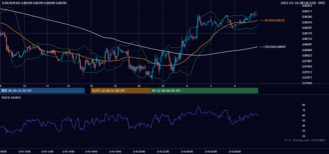
Task: Click the 3/18 10:00 date axis label
Action: coord(24,152)
